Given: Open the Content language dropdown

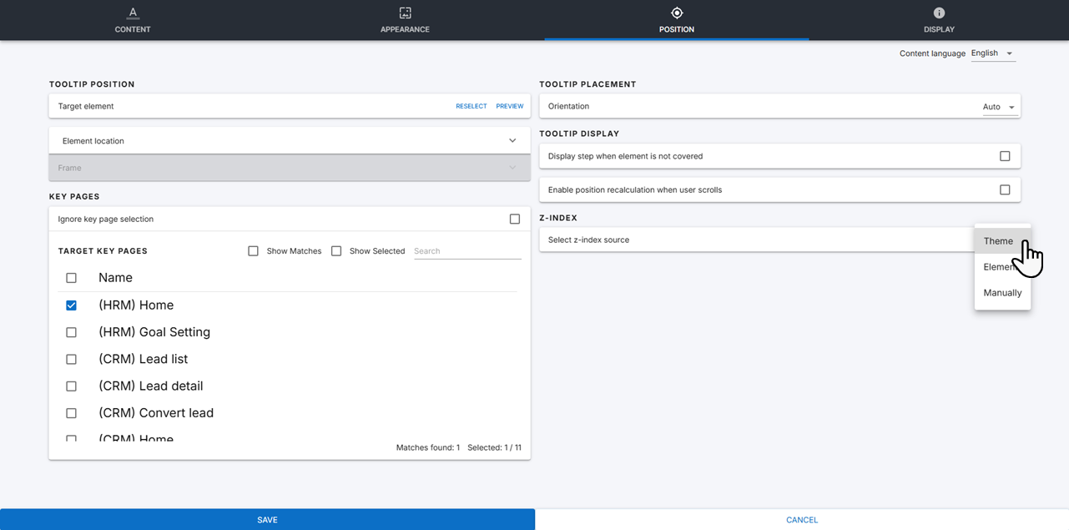Looking at the screenshot, I should [x=992, y=53].
